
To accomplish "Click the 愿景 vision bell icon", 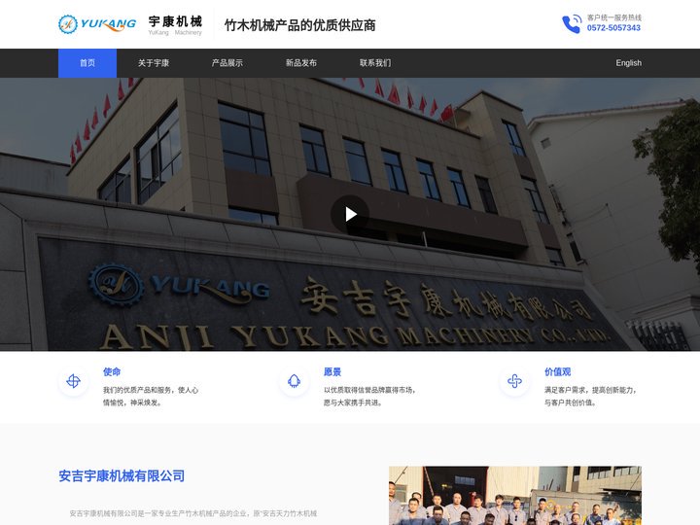I will (294, 381).
